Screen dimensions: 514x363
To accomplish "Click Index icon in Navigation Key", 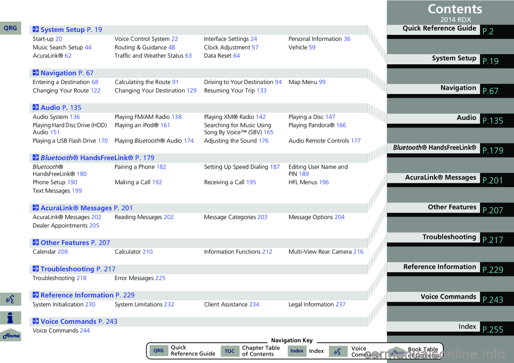I will 297,351.
